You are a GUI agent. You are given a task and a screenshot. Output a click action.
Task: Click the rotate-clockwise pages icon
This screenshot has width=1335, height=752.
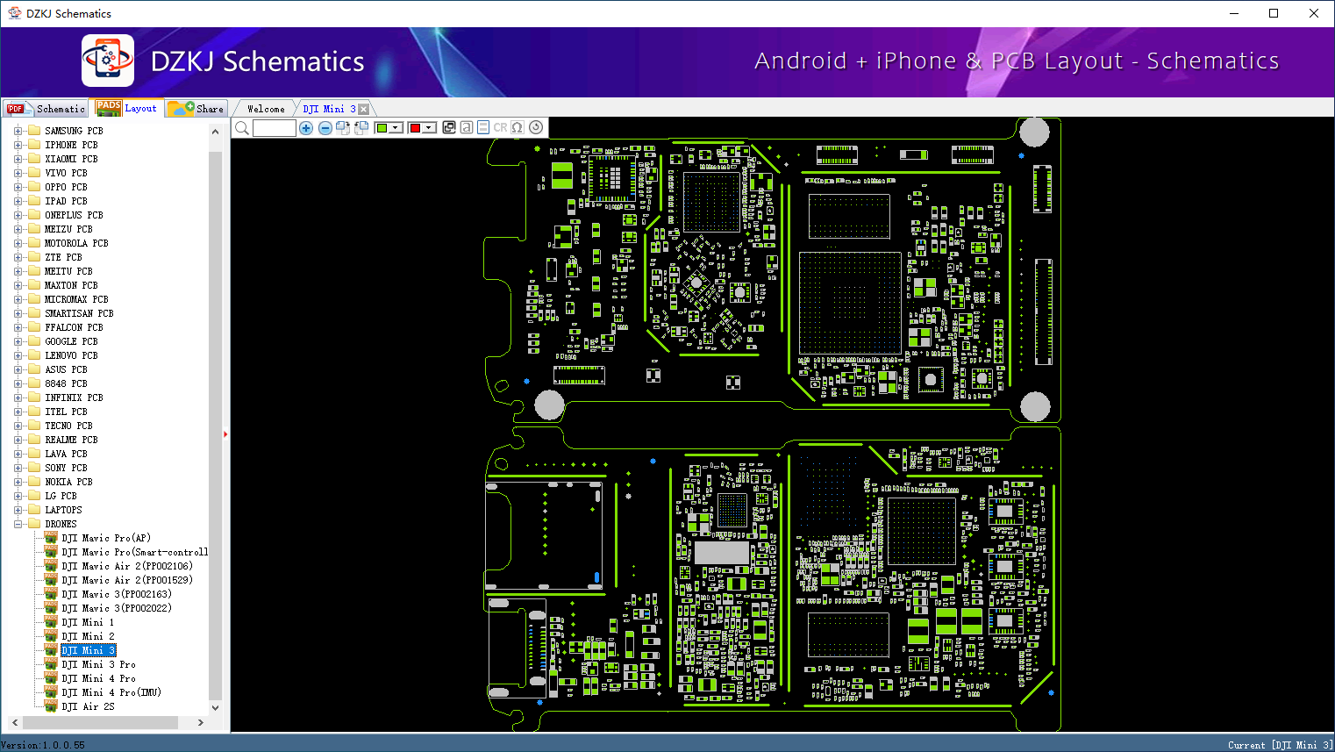pyautogui.click(x=343, y=128)
